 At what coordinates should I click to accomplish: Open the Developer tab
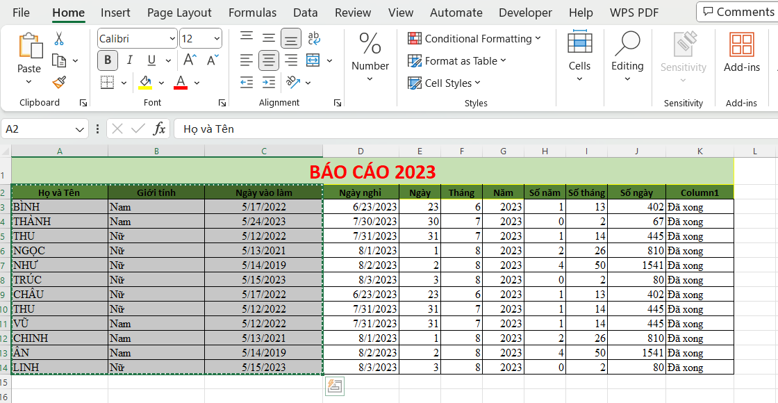(x=525, y=12)
